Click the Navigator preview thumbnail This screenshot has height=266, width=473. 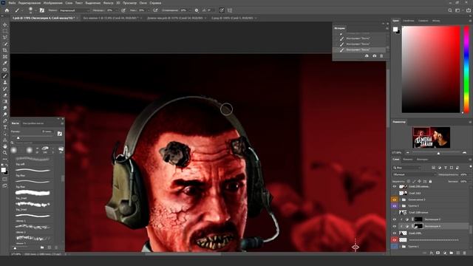(432, 137)
